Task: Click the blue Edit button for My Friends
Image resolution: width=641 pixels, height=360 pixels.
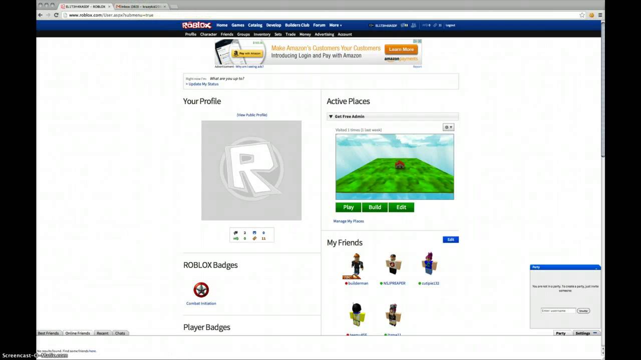Action: tap(451, 239)
